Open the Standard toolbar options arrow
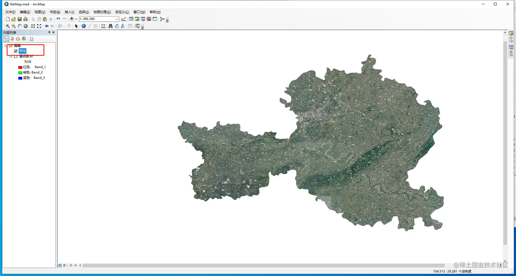 point(167,20)
